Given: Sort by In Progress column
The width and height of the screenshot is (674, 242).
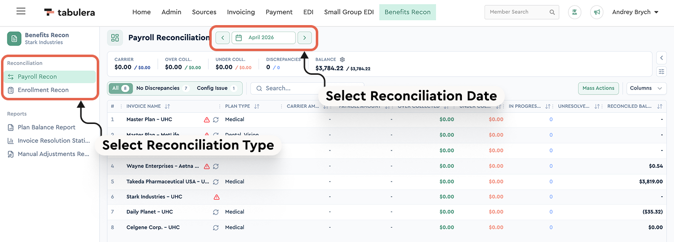Looking at the screenshot, I should (x=548, y=106).
